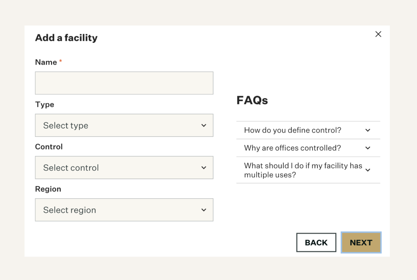Click chevron beside 'How do you define control?'
This screenshot has width=417, height=280.
[x=368, y=130]
